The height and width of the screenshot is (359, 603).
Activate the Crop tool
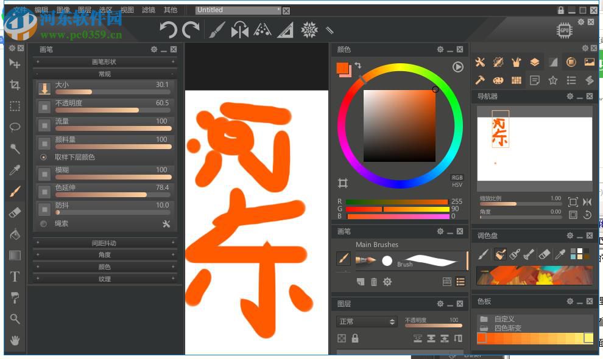pyautogui.click(x=15, y=85)
